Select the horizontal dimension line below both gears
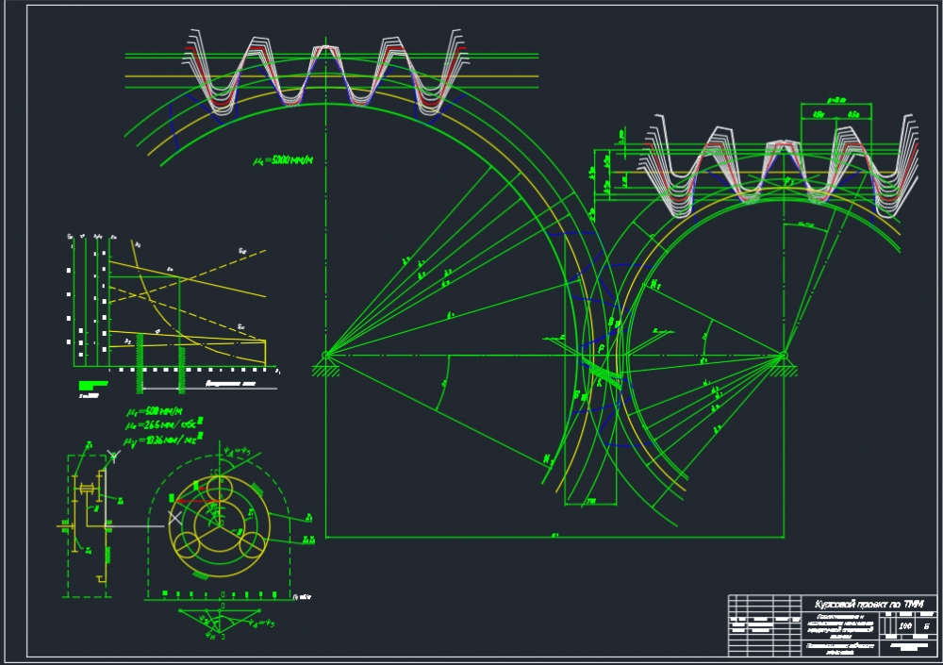 point(554,538)
